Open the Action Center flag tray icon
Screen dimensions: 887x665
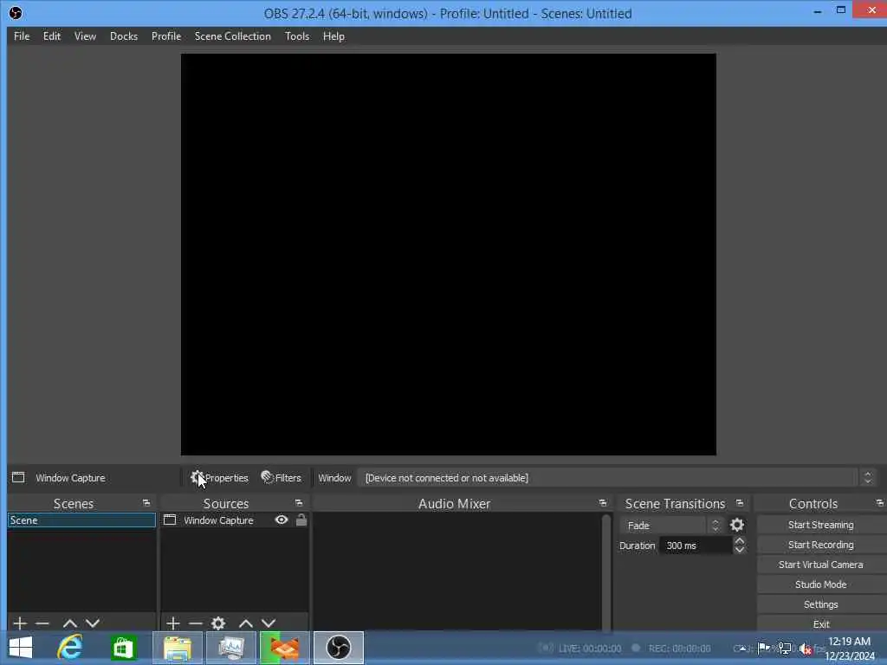click(x=764, y=648)
